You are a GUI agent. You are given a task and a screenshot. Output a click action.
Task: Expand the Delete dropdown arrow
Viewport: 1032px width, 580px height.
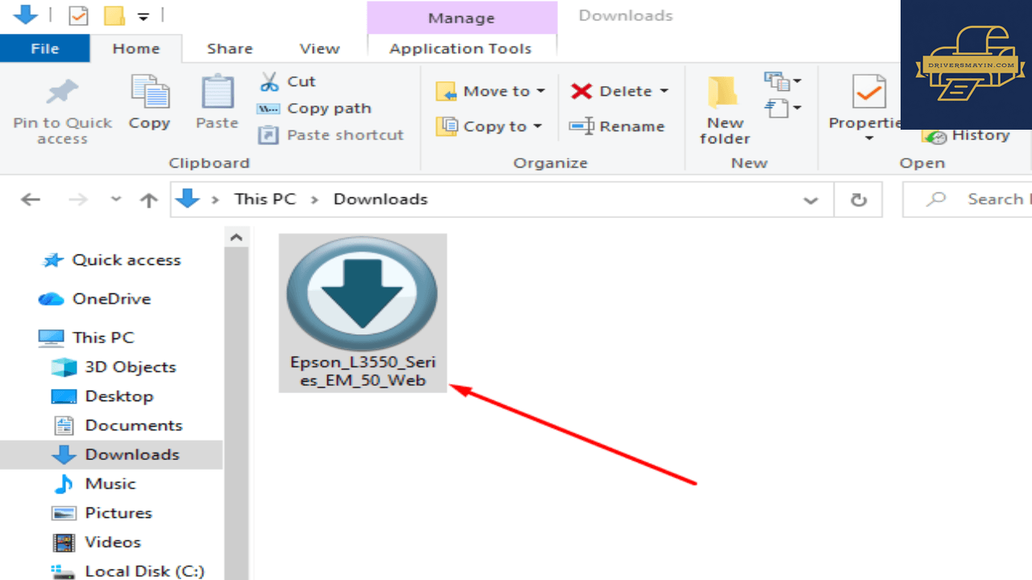click(664, 91)
